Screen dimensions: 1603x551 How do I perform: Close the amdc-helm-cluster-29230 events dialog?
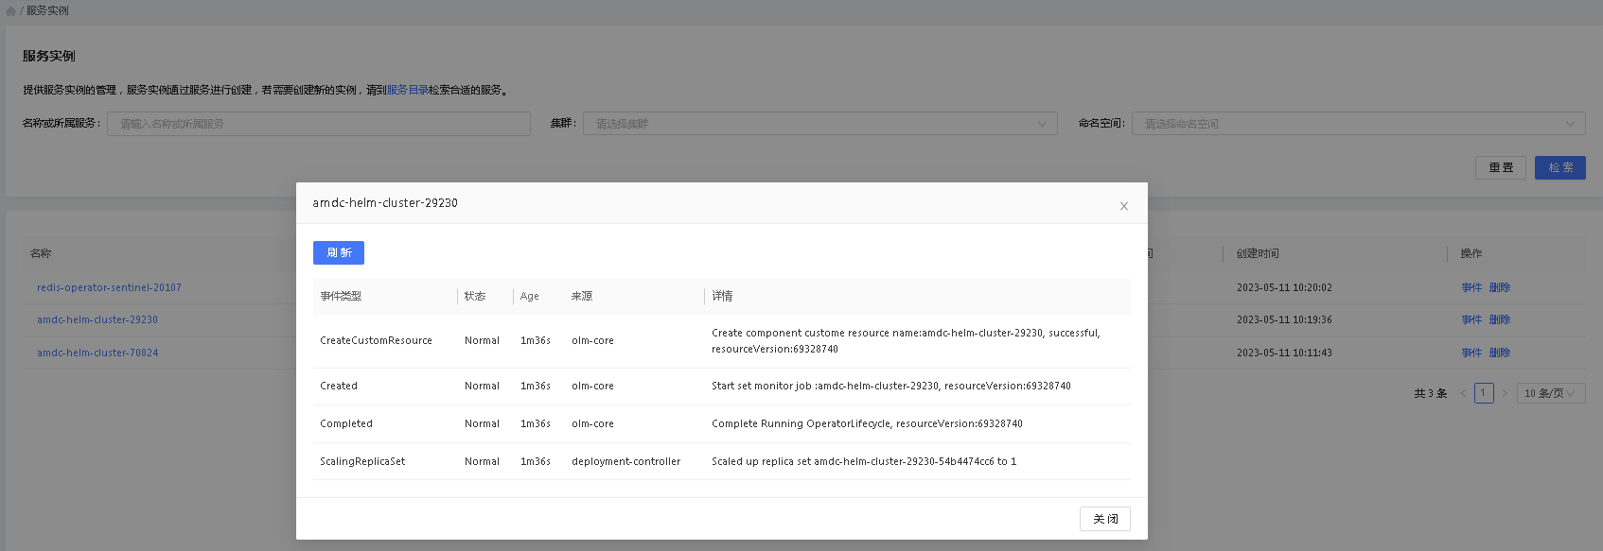1123,206
